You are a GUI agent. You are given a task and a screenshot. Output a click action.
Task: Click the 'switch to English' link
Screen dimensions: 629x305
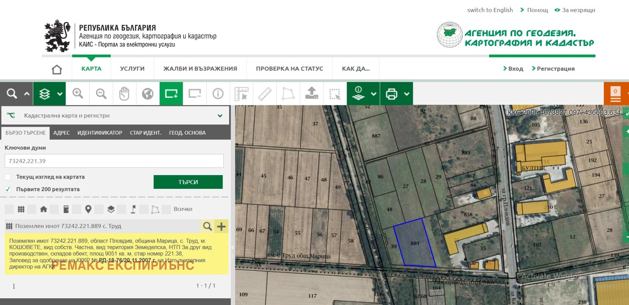pos(490,10)
